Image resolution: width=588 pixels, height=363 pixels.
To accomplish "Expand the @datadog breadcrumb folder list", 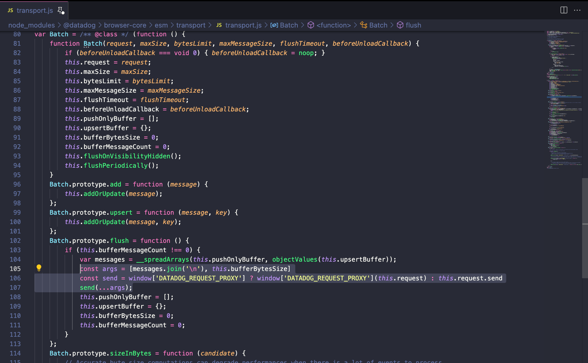I will 79,25.
